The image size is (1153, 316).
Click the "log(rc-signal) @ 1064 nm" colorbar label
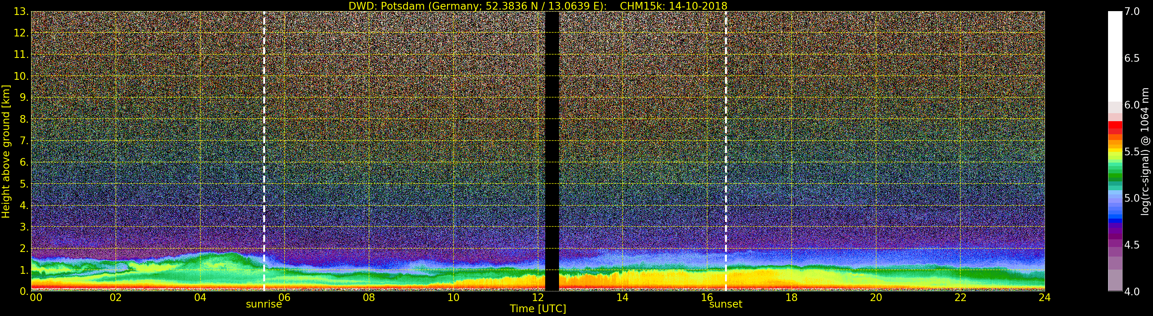1145,151
